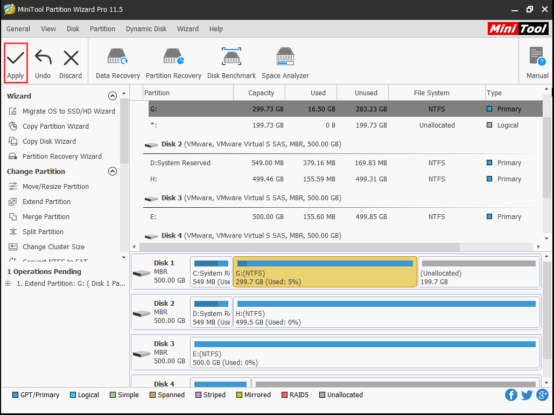Sort by Type column header
The image size is (554, 415).
pyautogui.click(x=514, y=93)
